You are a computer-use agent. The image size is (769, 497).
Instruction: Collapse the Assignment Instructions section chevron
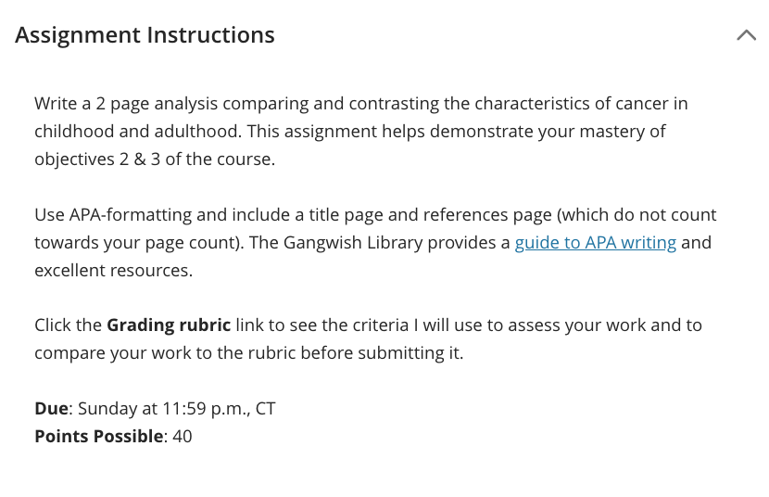pos(746,35)
